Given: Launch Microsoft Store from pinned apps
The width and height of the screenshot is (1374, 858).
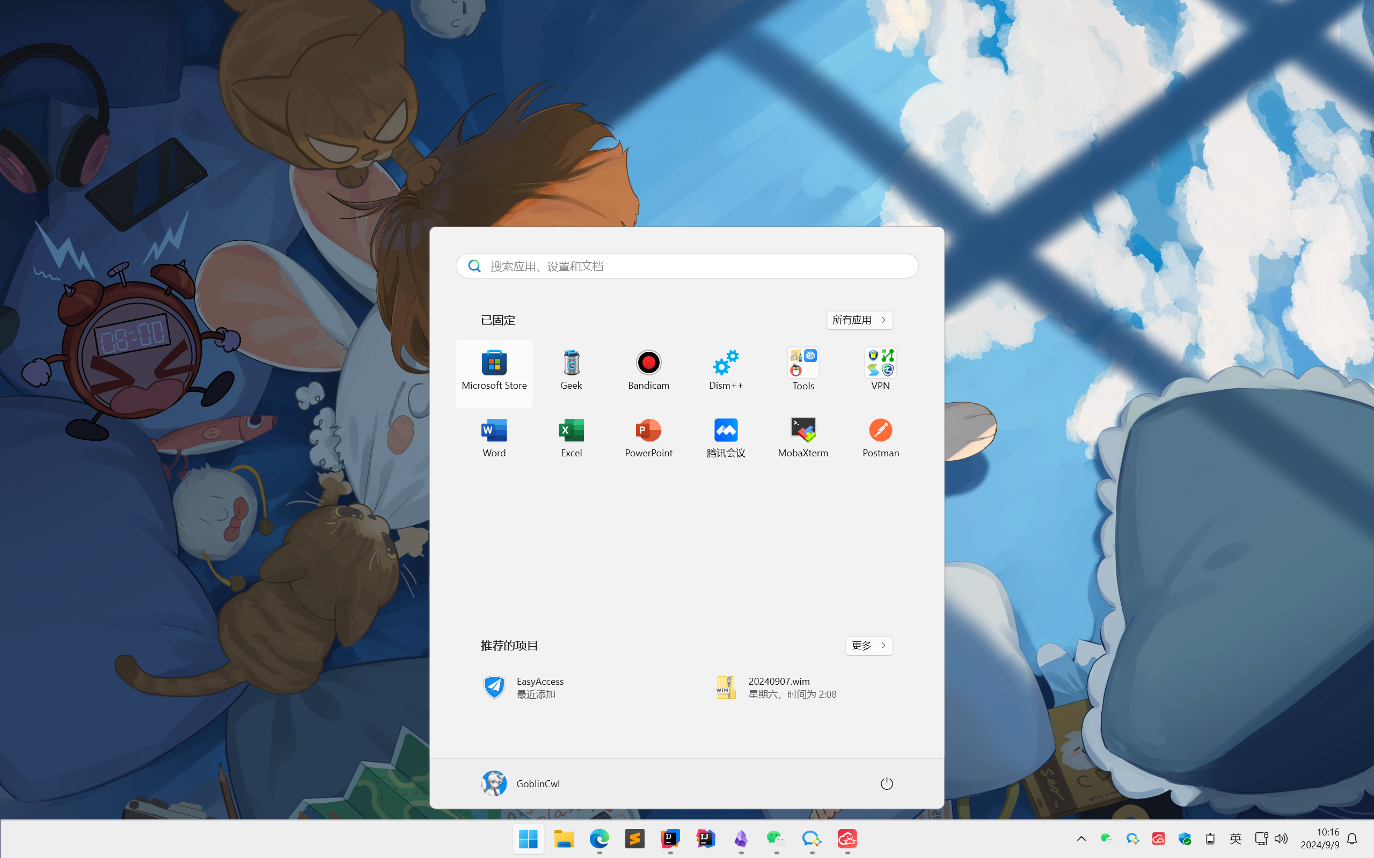Looking at the screenshot, I should pyautogui.click(x=494, y=373).
